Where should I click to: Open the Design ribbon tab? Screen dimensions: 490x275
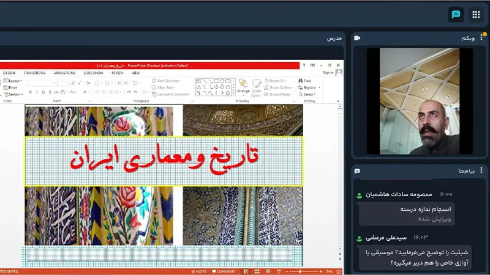(9, 73)
